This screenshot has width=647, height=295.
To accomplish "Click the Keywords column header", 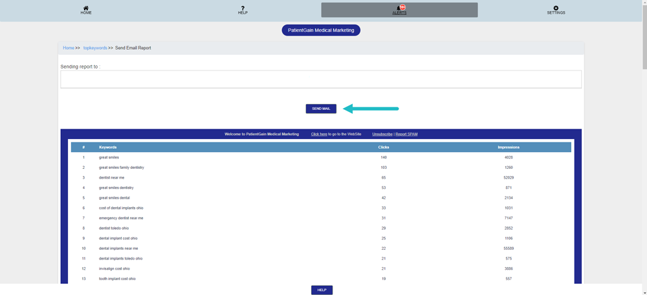I will point(107,147).
